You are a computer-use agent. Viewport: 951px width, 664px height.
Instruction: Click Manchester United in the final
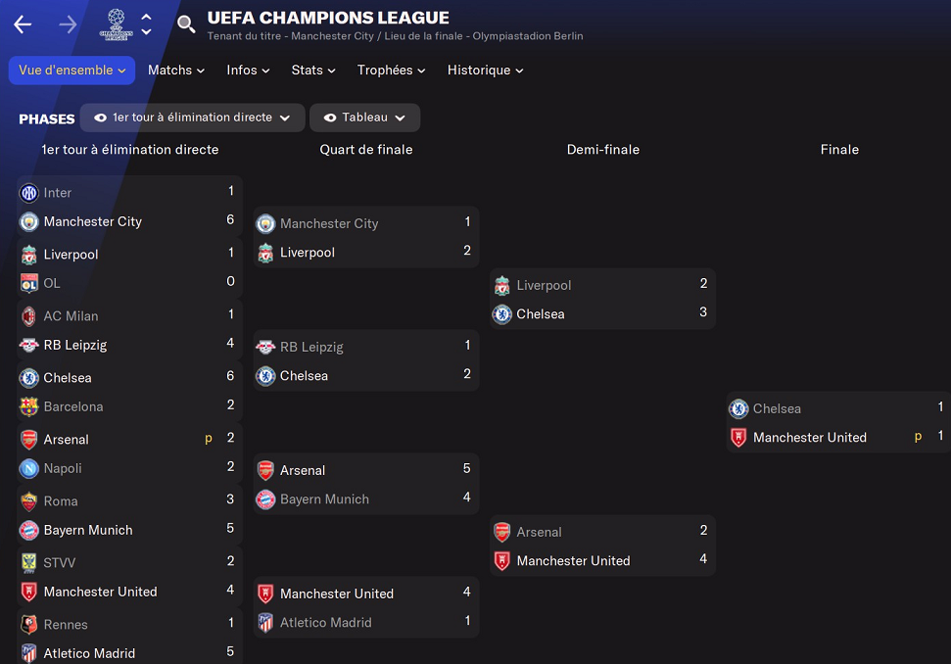pyautogui.click(x=809, y=438)
